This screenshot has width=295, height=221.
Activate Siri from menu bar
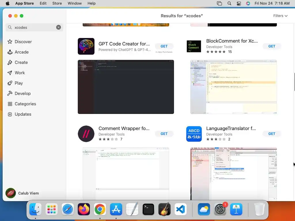coord(248,3)
